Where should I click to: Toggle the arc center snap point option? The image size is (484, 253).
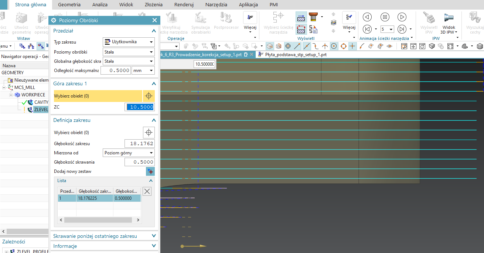334,46
